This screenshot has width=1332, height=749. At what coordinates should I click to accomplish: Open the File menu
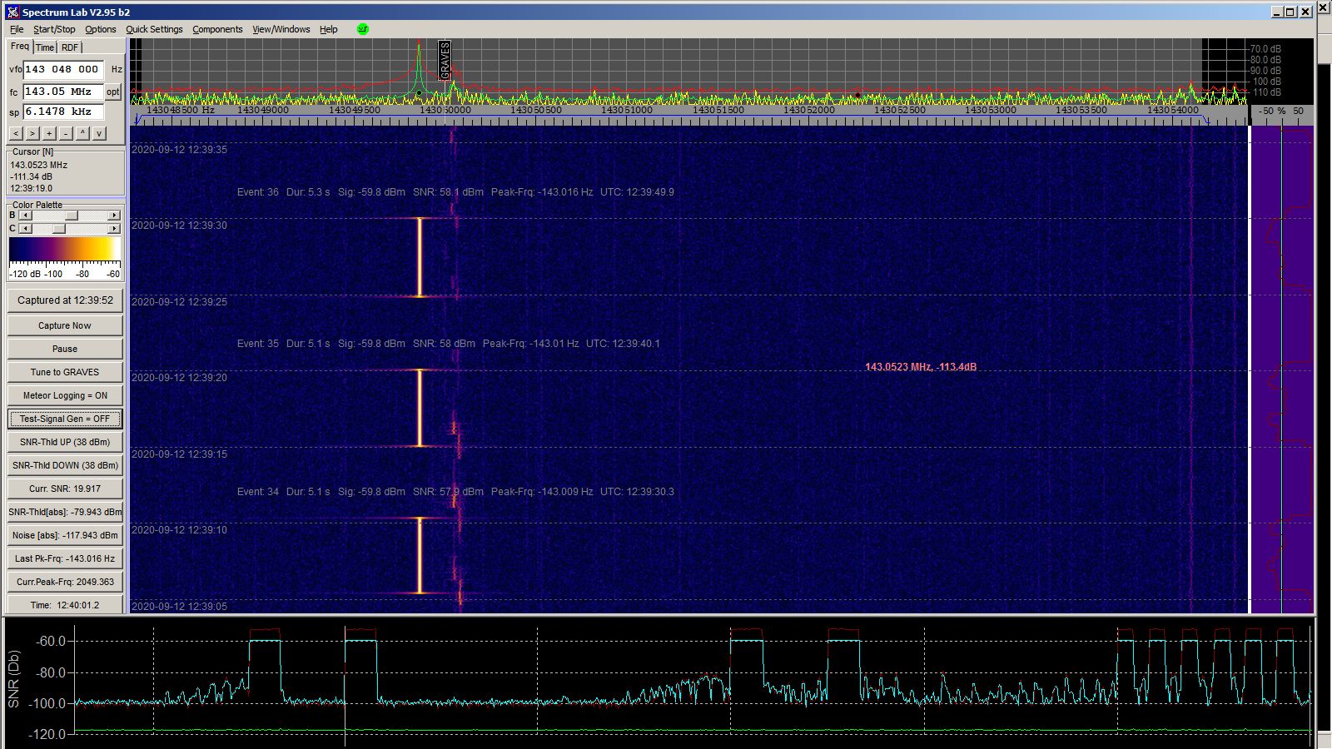click(x=17, y=29)
